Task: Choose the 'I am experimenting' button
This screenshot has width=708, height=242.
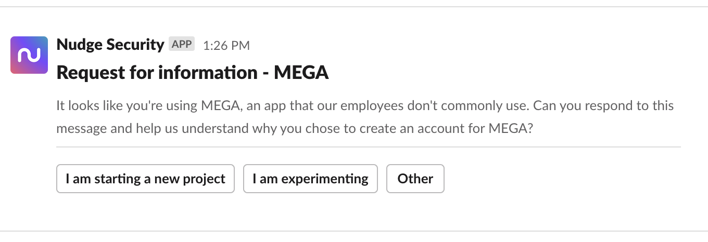Action: pos(310,179)
